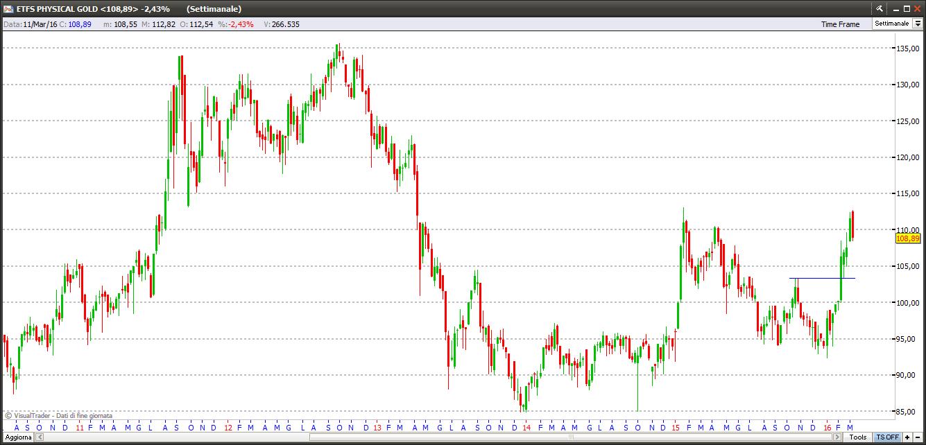
Task: Maximize the chart window
Action: [x=906, y=8]
